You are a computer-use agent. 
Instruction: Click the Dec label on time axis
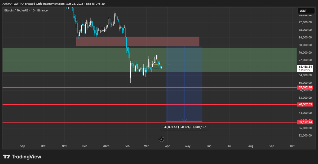tap(85, 146)
